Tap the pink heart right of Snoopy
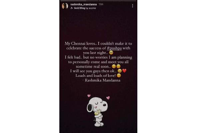The width and height of the screenshot is (200, 133). [x=108, y=98]
